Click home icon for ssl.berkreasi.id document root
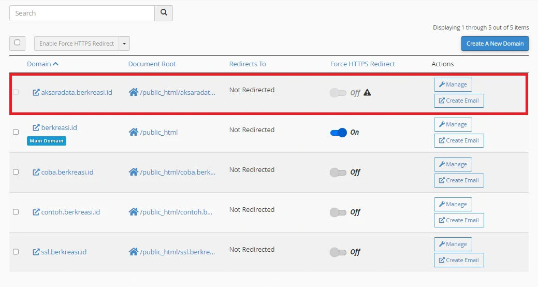 [134, 252]
